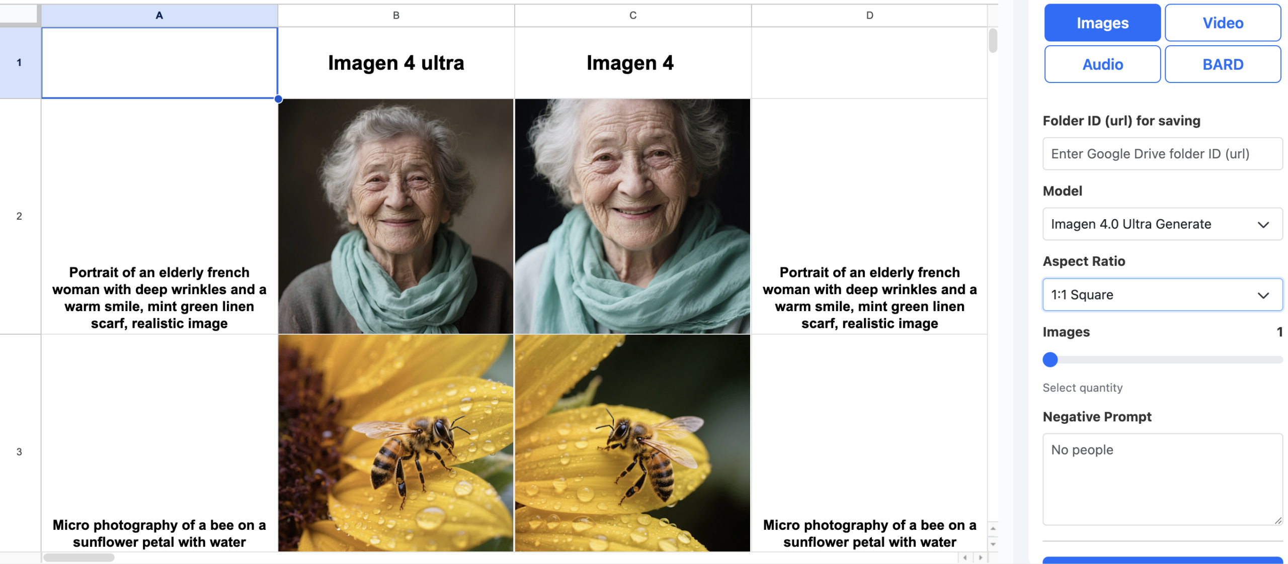
Task: Select the empty cell A1
Action: [x=159, y=63]
